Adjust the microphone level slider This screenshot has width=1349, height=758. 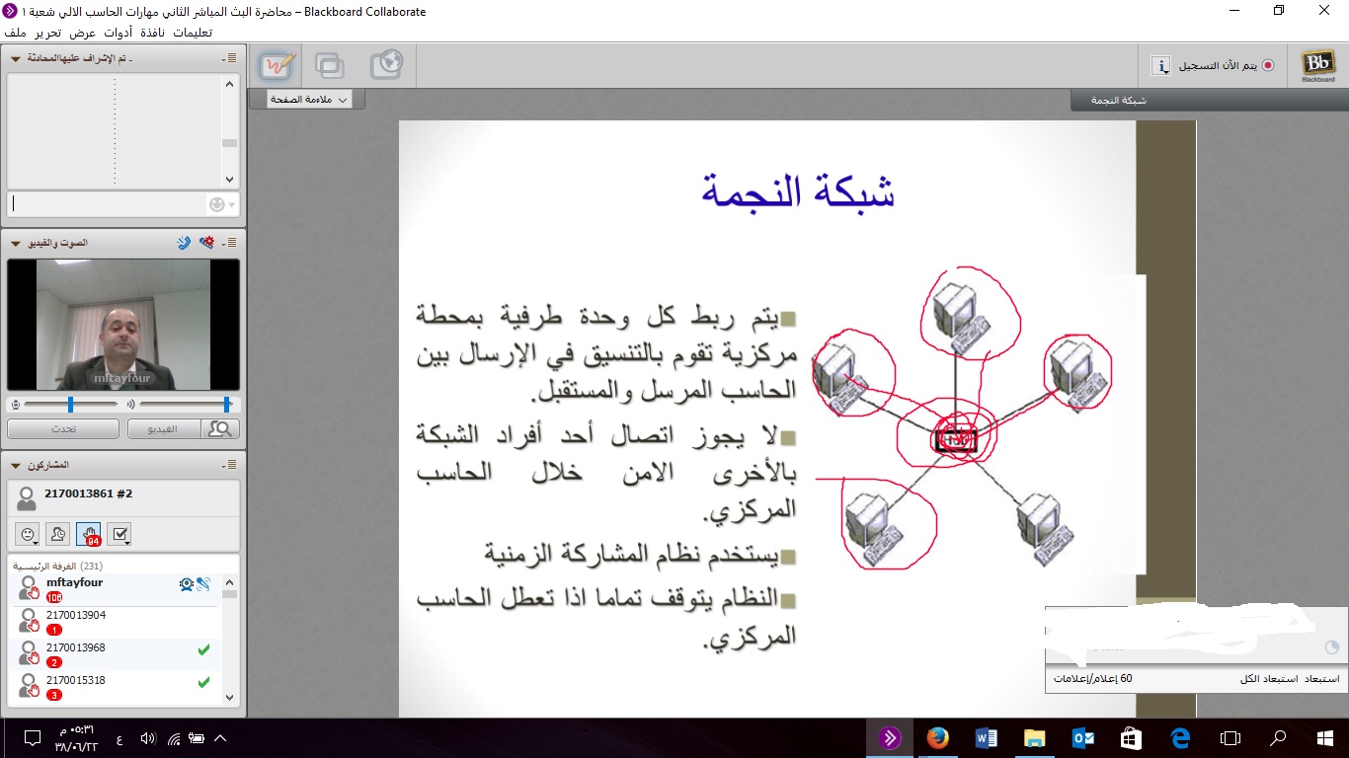point(71,405)
